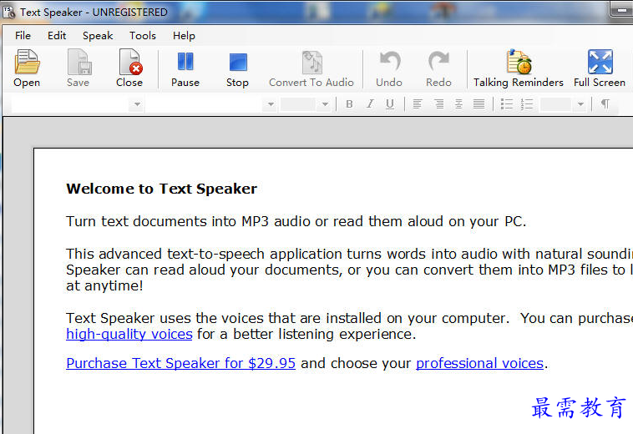Click the Welcome to Text Speaker heading

(161, 189)
